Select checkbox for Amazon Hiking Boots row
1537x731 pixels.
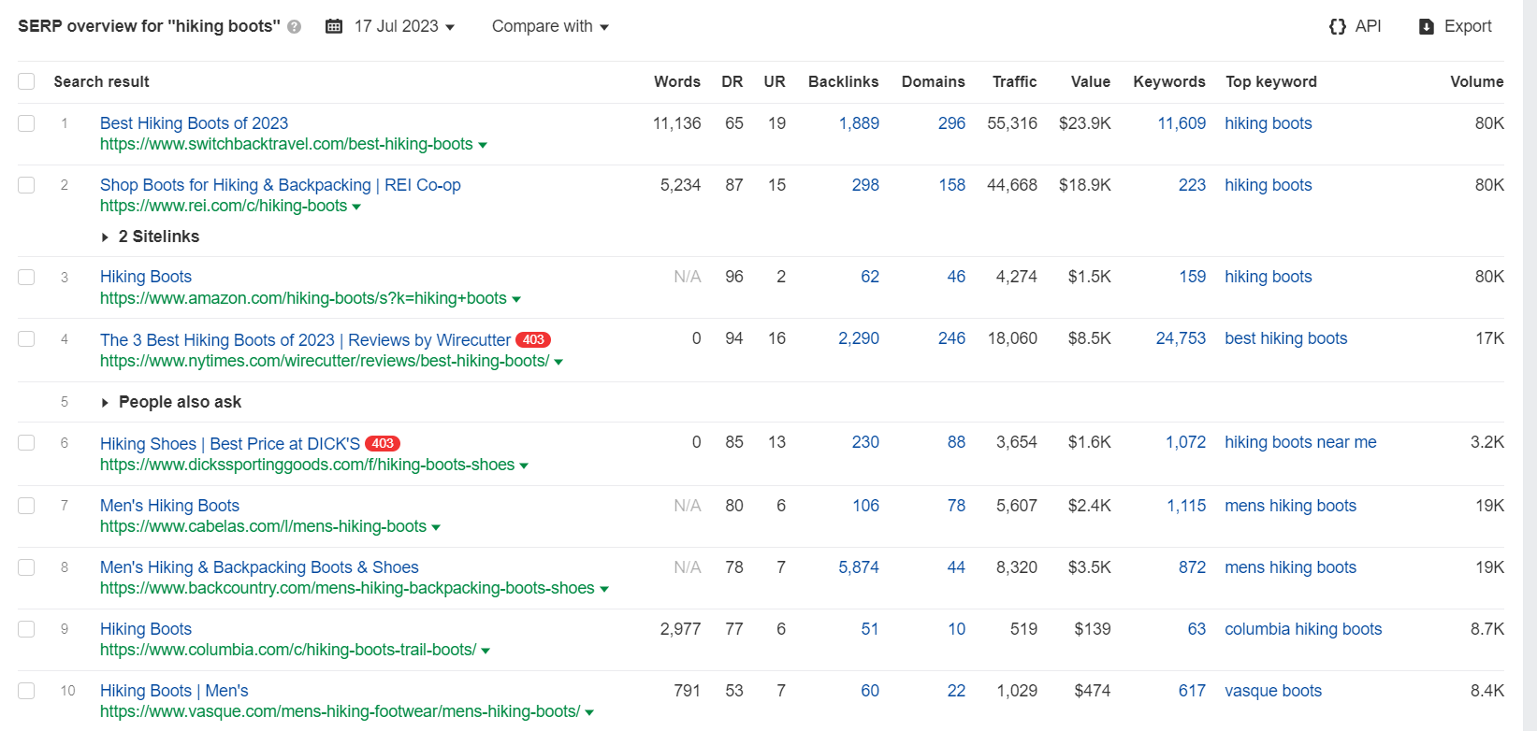[x=26, y=277]
